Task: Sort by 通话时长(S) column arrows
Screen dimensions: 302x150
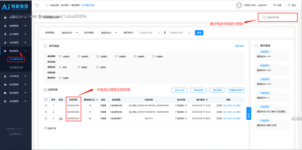Action: point(98,100)
